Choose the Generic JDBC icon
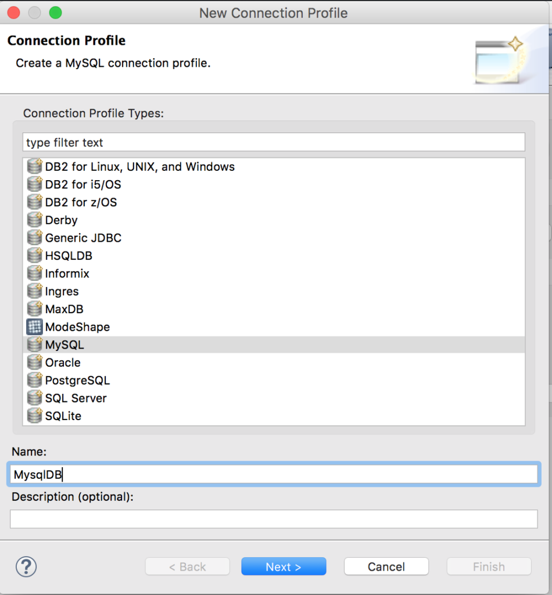 [x=34, y=238]
